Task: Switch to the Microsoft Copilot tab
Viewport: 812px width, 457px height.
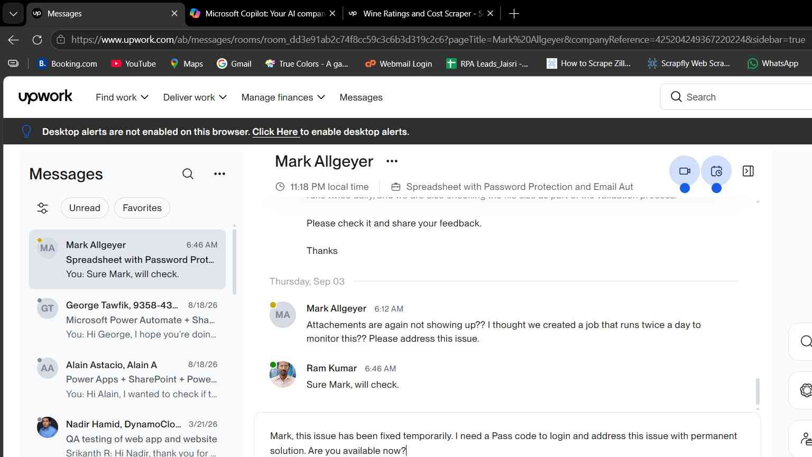Action: (x=263, y=14)
